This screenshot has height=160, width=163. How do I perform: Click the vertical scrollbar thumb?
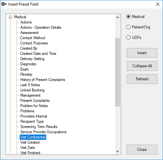point(118,72)
